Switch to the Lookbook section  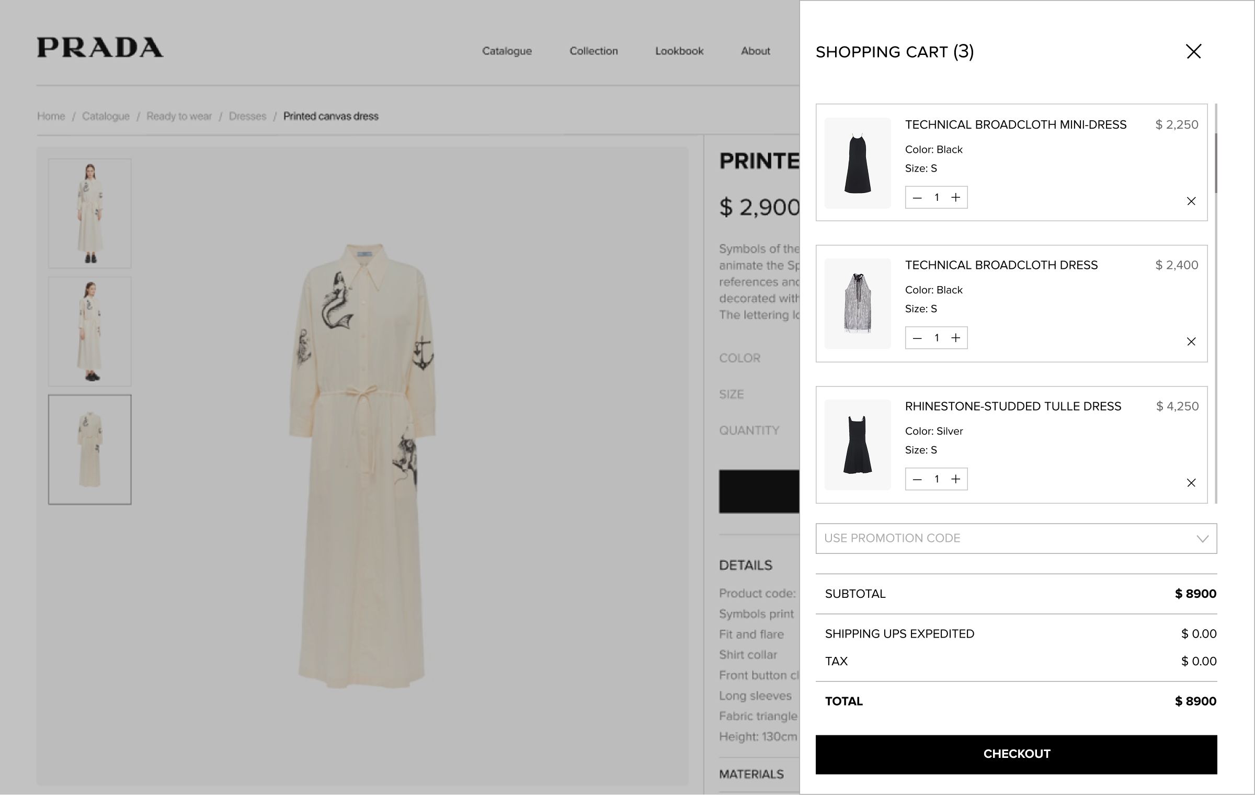click(678, 51)
